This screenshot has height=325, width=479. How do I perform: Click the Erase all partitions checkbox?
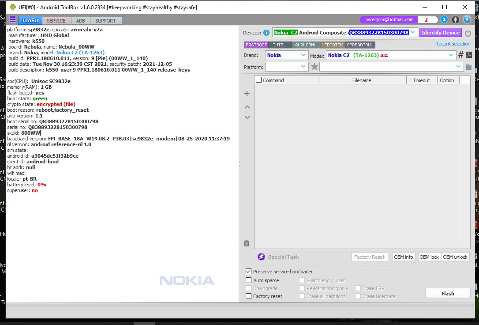(302, 296)
